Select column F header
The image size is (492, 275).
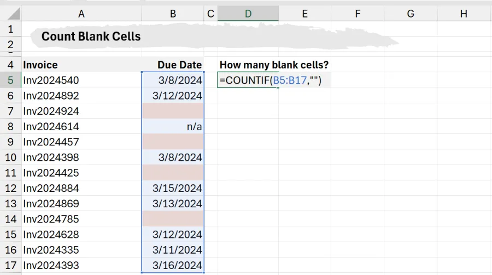358,14
